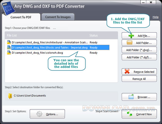The height and width of the screenshot is (124, 162).
Task: Click the File List column header
Action: coord(12,35)
